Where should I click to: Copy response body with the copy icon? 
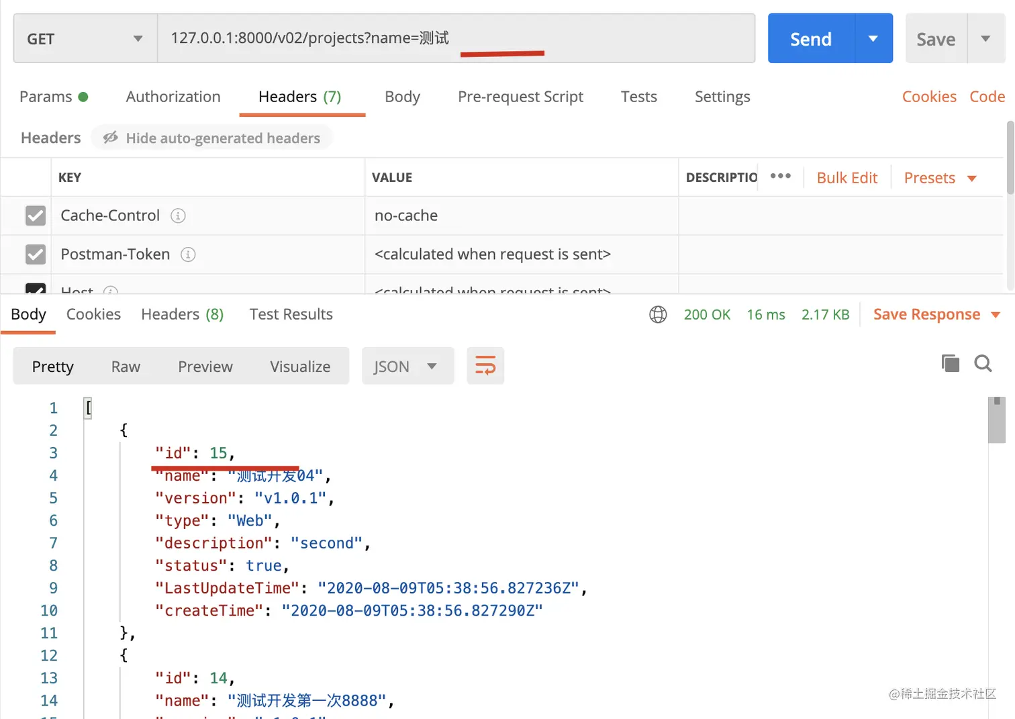click(950, 363)
